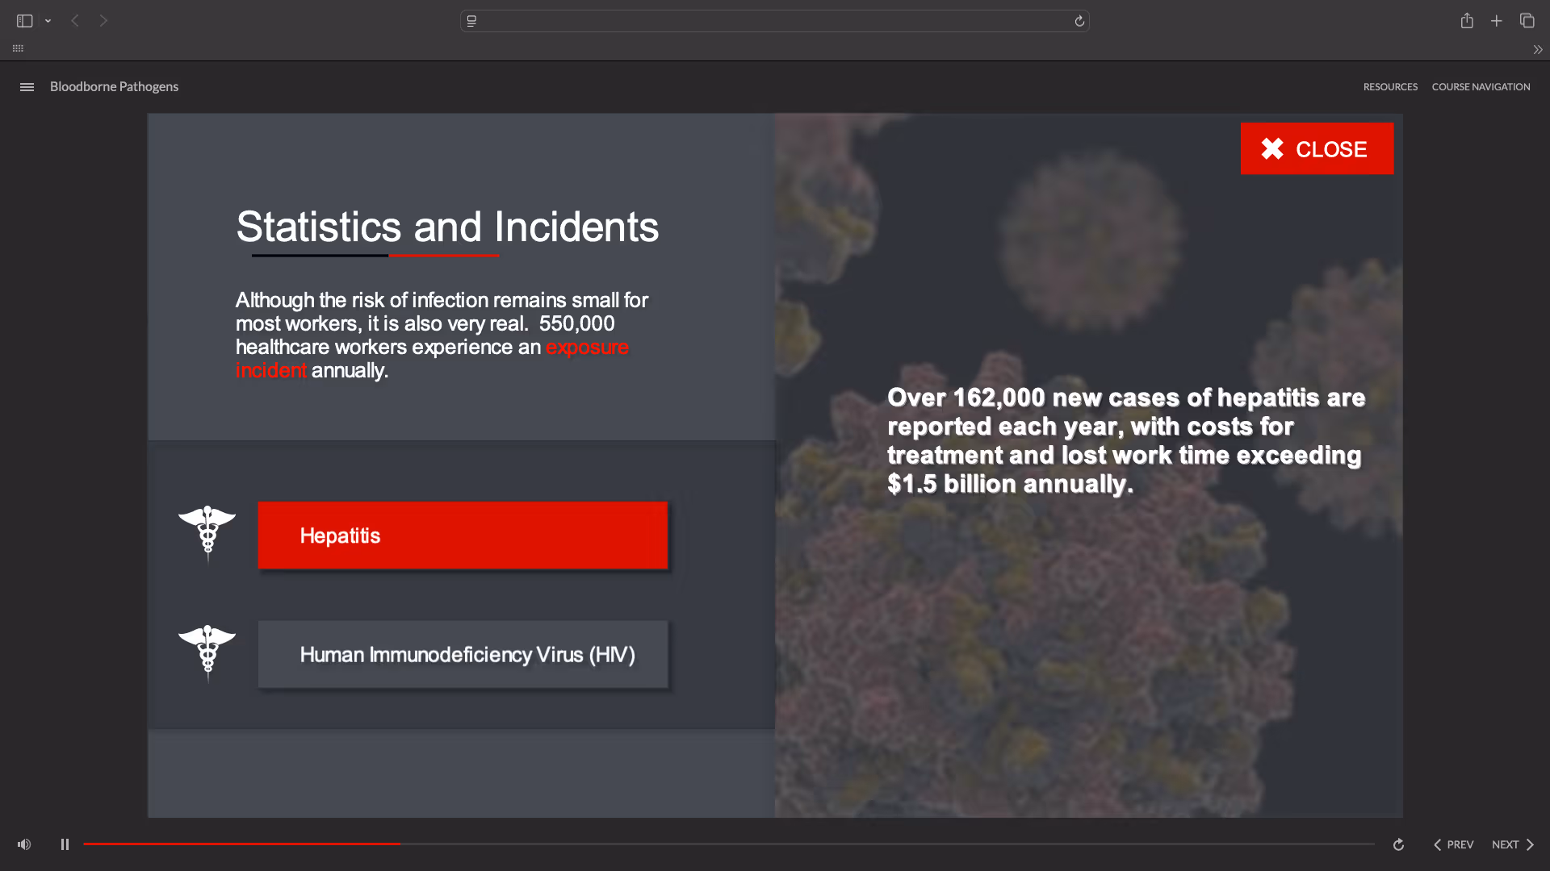Screen dimensions: 1550x871
Task: Open the browser share menu
Action: [x=1467, y=21]
